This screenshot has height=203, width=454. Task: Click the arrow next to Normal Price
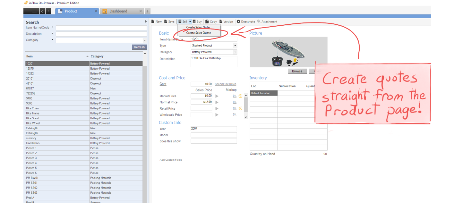pos(217,102)
